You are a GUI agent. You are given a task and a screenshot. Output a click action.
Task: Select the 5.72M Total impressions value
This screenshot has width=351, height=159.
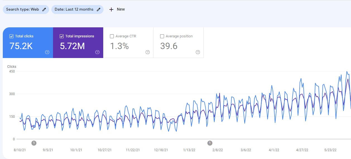coord(72,46)
